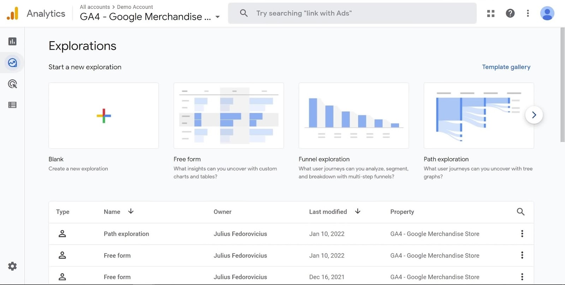Open the top bar three-dot menu
565x285 pixels.
coord(528,13)
